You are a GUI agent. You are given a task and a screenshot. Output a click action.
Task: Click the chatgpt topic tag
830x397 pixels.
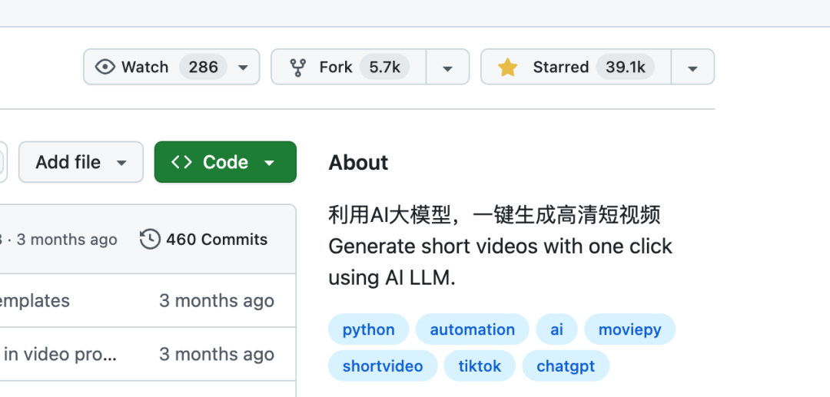[x=566, y=366]
